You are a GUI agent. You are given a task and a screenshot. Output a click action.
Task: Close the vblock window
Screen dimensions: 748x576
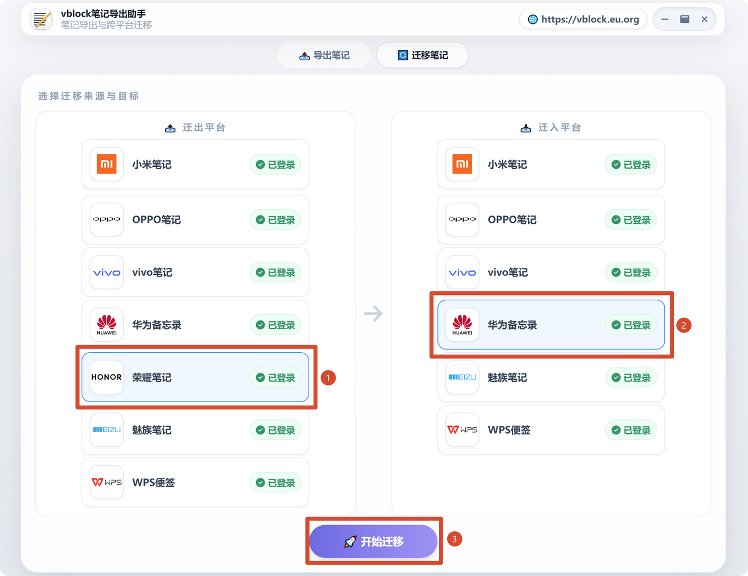tap(704, 19)
